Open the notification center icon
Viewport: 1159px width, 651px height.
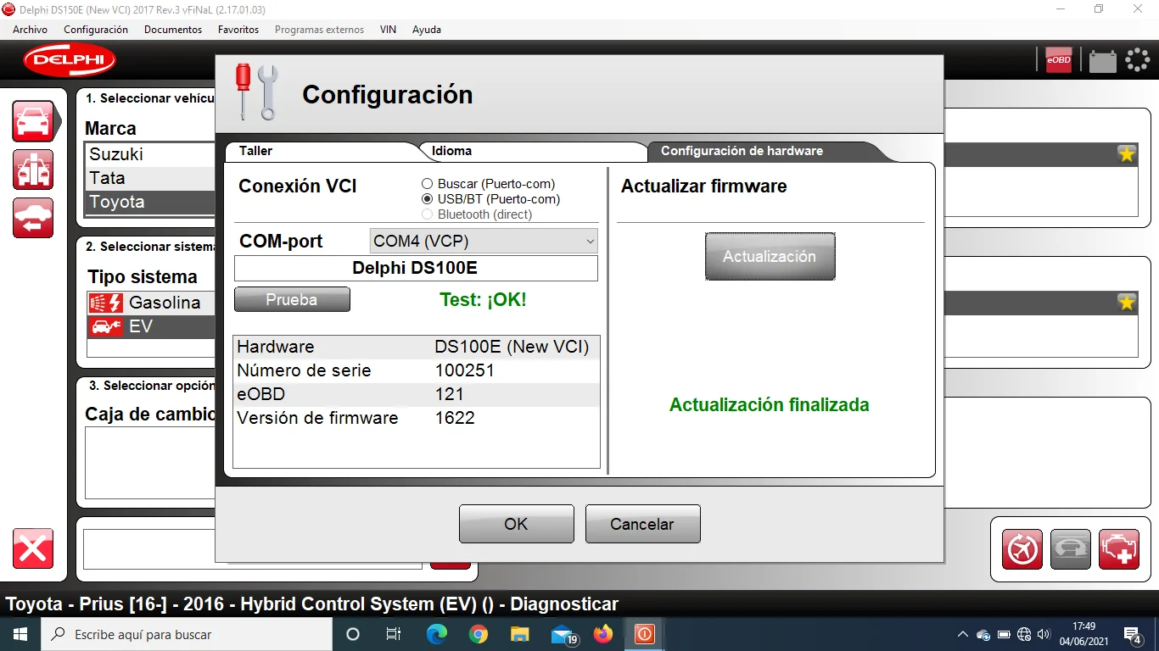pos(1132,634)
